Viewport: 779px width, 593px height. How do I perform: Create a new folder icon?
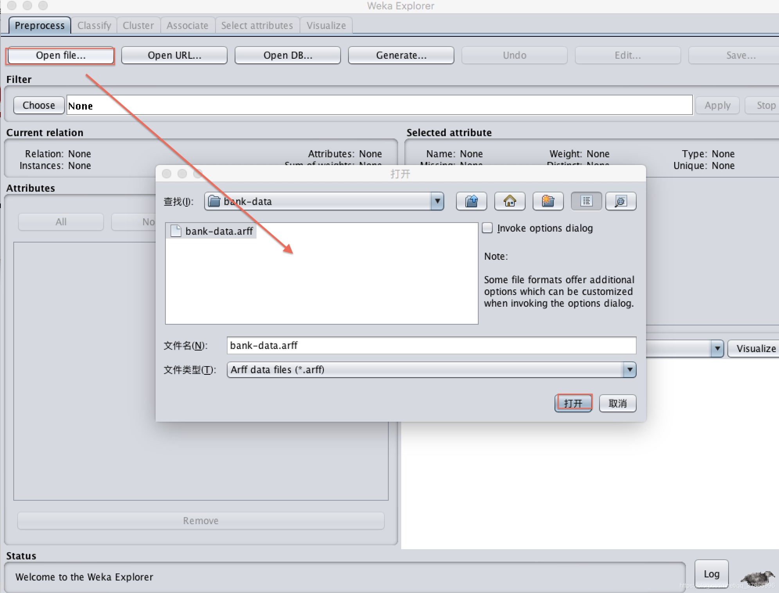(x=548, y=201)
